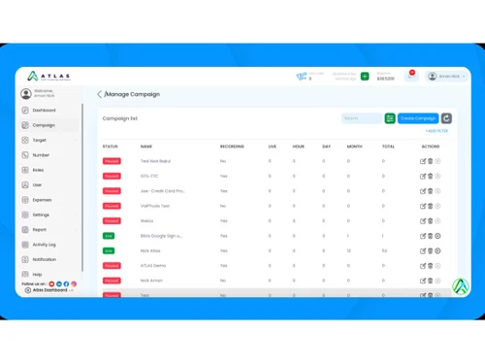Click the Live badge for Nick Atlas
Screen dimensions: 485x364
pos(109,250)
